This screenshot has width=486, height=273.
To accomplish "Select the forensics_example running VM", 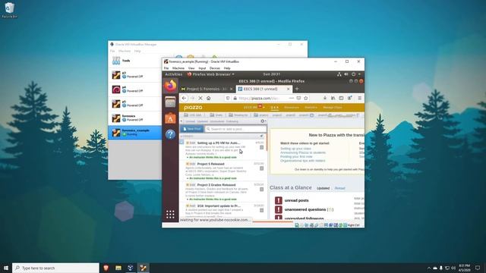I will [x=135, y=133].
